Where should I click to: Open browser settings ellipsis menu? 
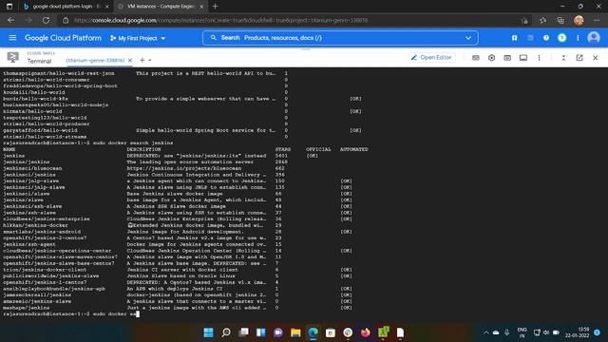[597, 20]
